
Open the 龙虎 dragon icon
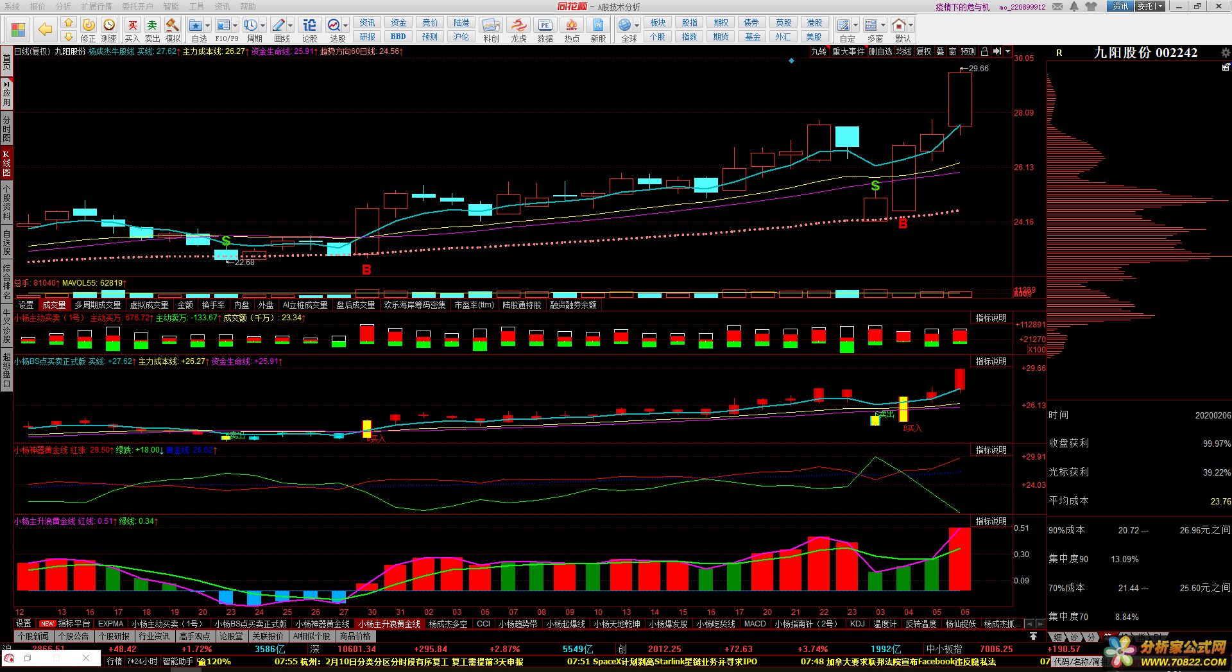[x=518, y=25]
